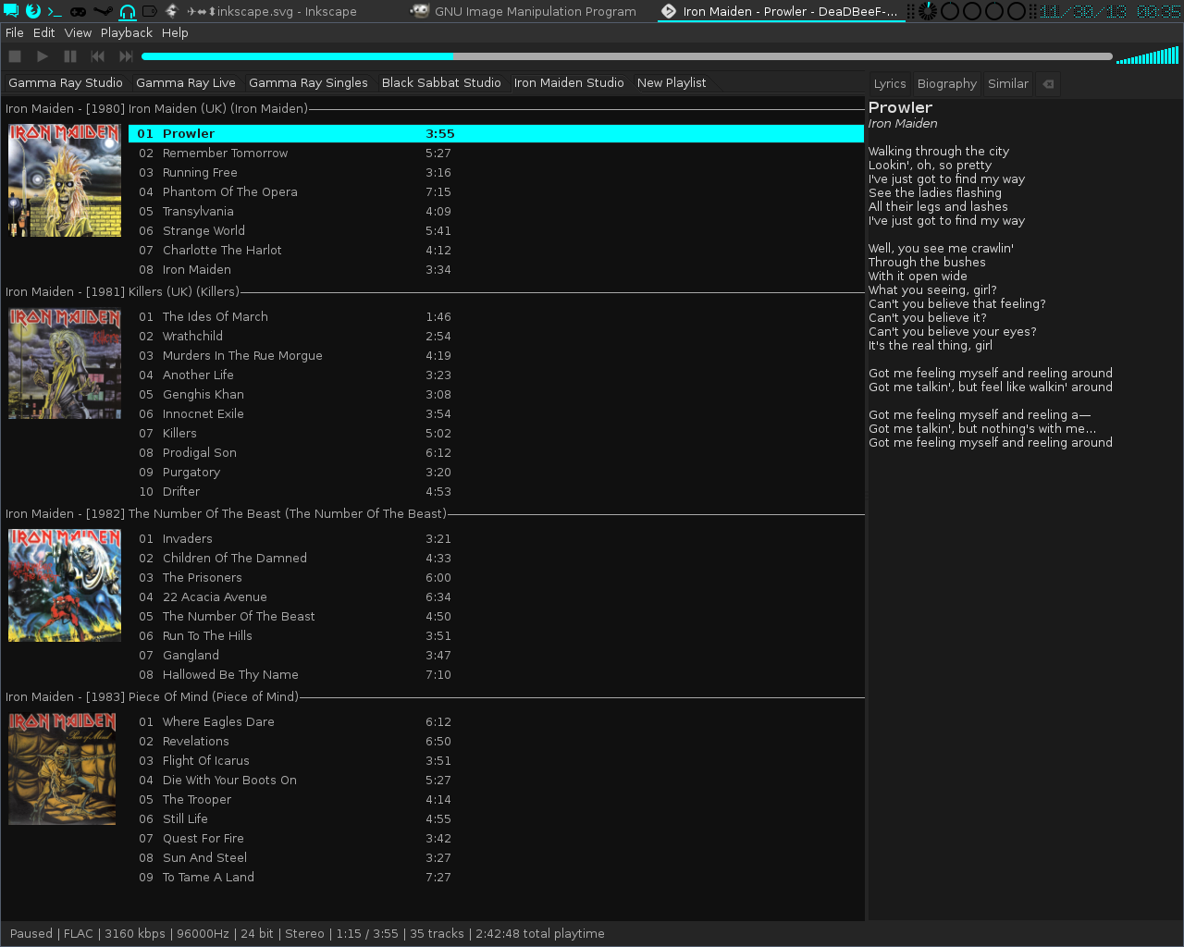Click the Iron Maiden 1980 album cover
Screen dimensions: 1184x947
pos(65,180)
